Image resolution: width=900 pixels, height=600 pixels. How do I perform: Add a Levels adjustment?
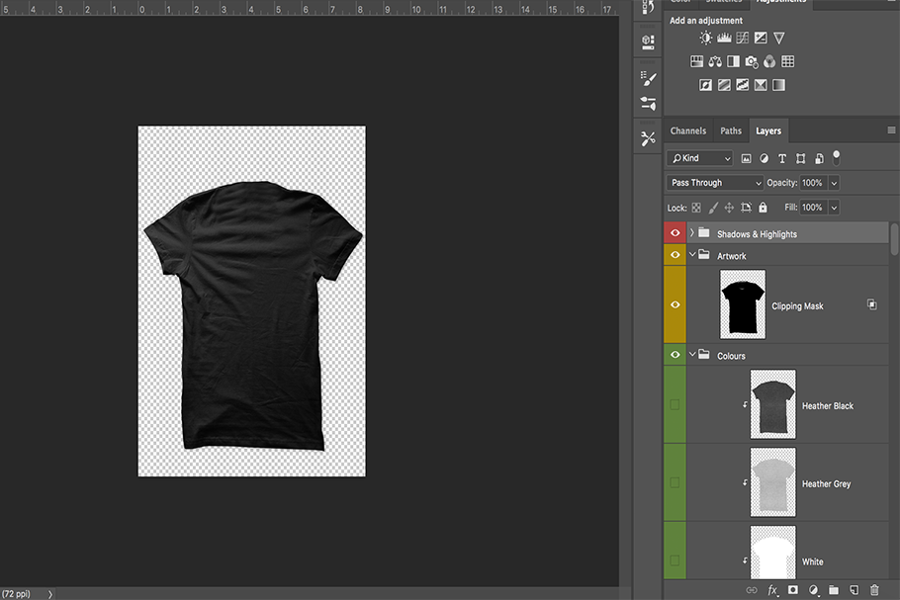[x=724, y=38]
